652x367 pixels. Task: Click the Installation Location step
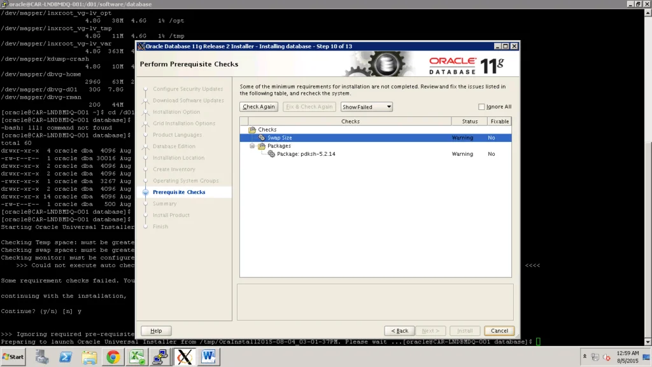(178, 158)
